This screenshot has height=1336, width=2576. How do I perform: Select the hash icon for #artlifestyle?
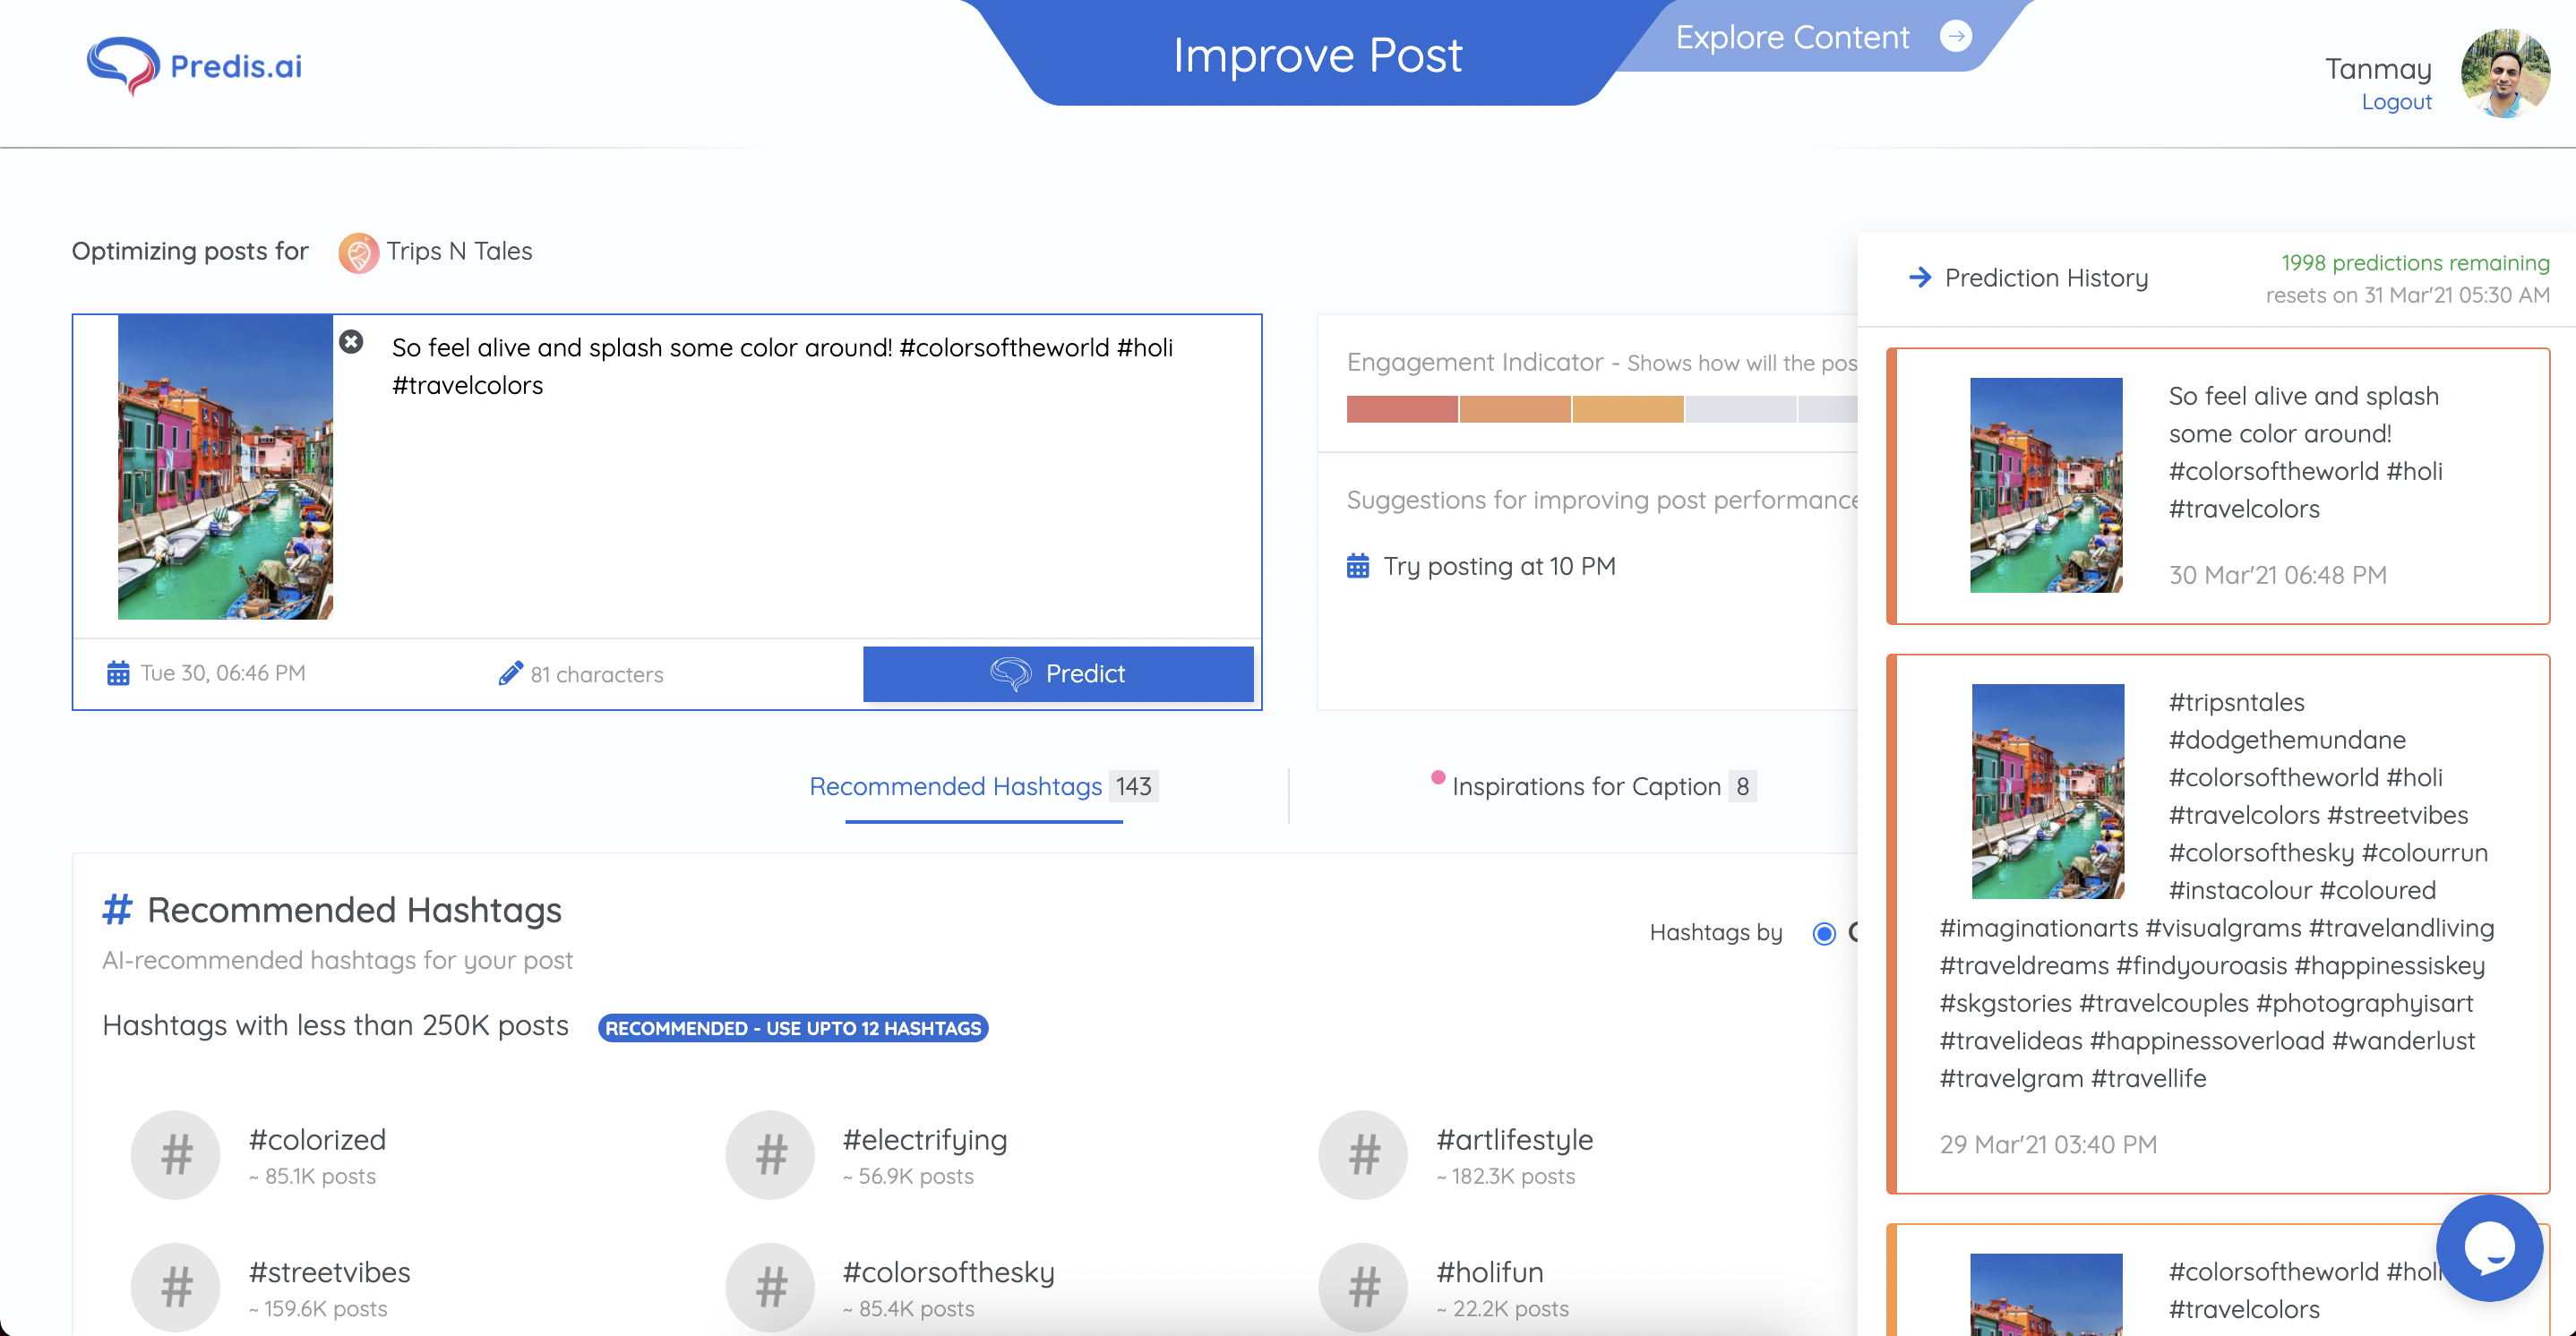(x=1363, y=1155)
